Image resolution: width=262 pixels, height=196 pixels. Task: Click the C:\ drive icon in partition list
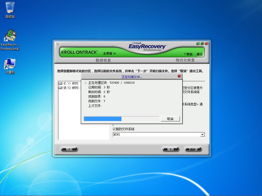61,83
